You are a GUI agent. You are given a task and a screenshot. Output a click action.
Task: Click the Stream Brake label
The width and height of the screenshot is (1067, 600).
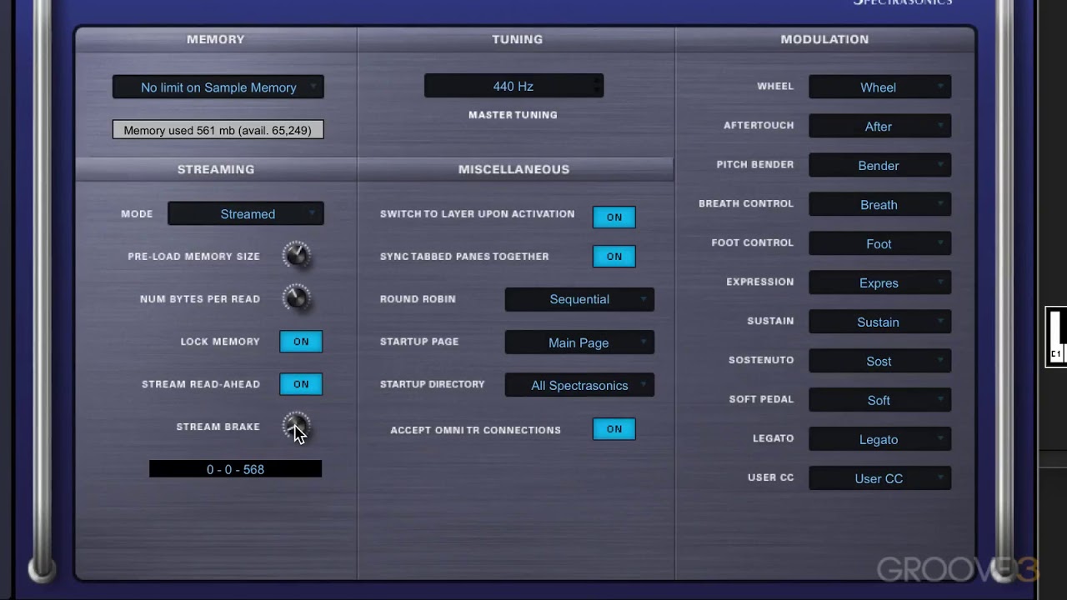(218, 427)
